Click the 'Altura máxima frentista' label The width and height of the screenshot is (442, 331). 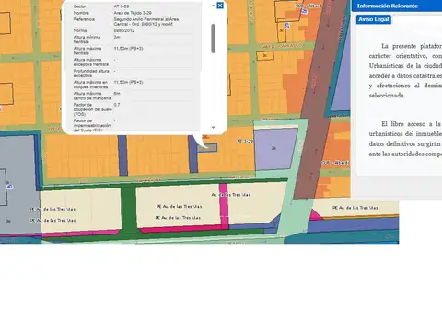coord(87,51)
